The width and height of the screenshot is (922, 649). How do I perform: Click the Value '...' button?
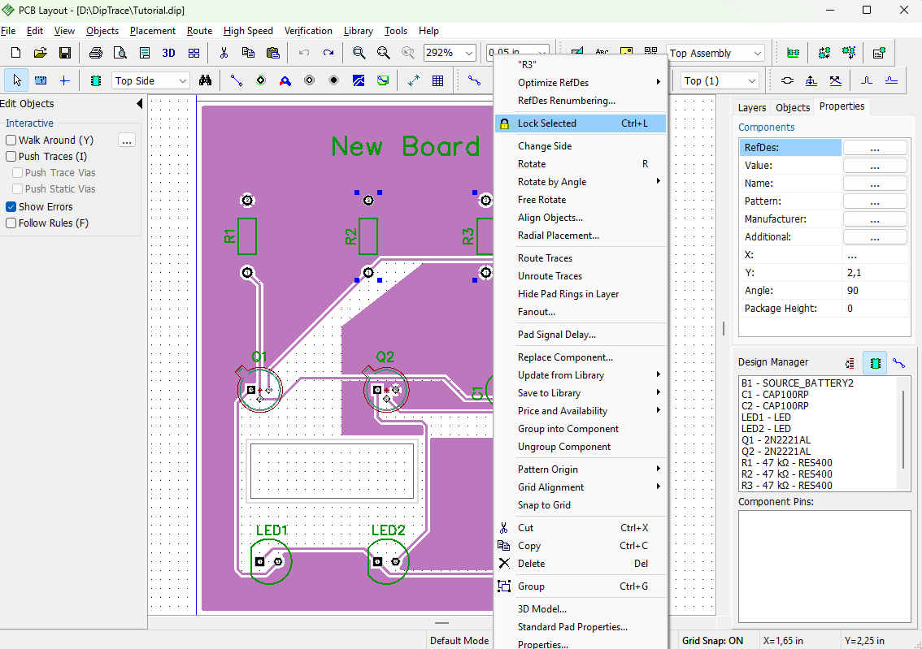pyautogui.click(x=874, y=166)
